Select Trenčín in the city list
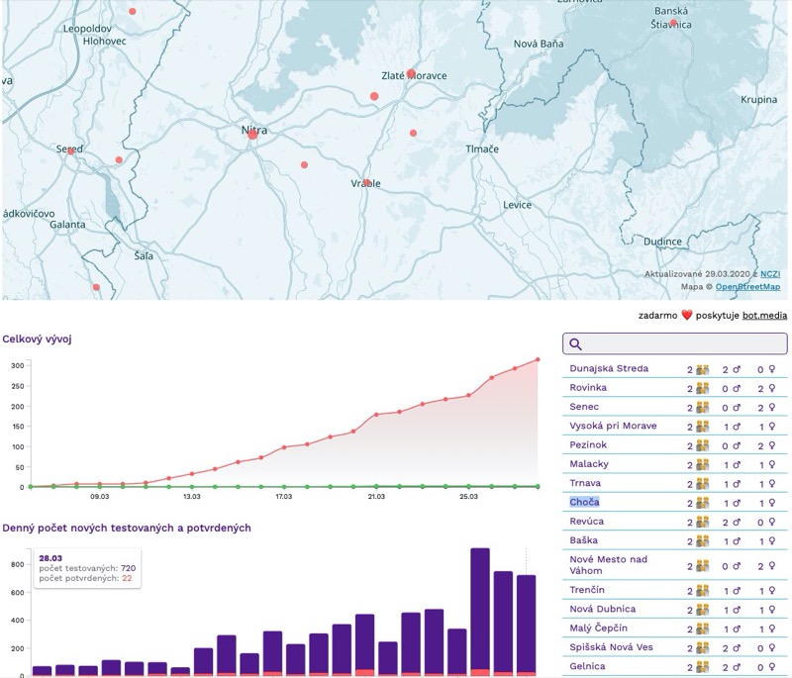The image size is (792, 678). pos(587,590)
